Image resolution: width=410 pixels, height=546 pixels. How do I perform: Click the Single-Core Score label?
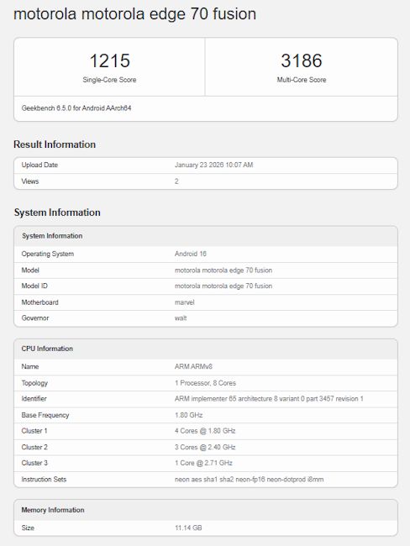(x=109, y=80)
